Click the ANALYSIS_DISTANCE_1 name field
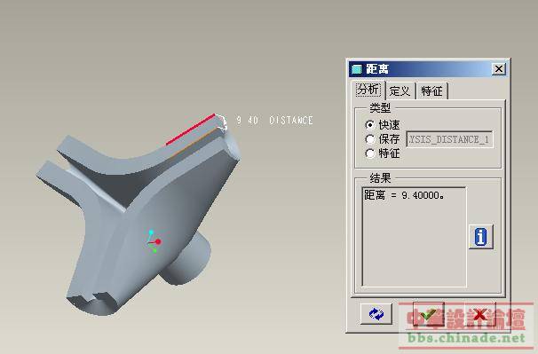Viewport: 538px width, 354px height. [x=449, y=139]
